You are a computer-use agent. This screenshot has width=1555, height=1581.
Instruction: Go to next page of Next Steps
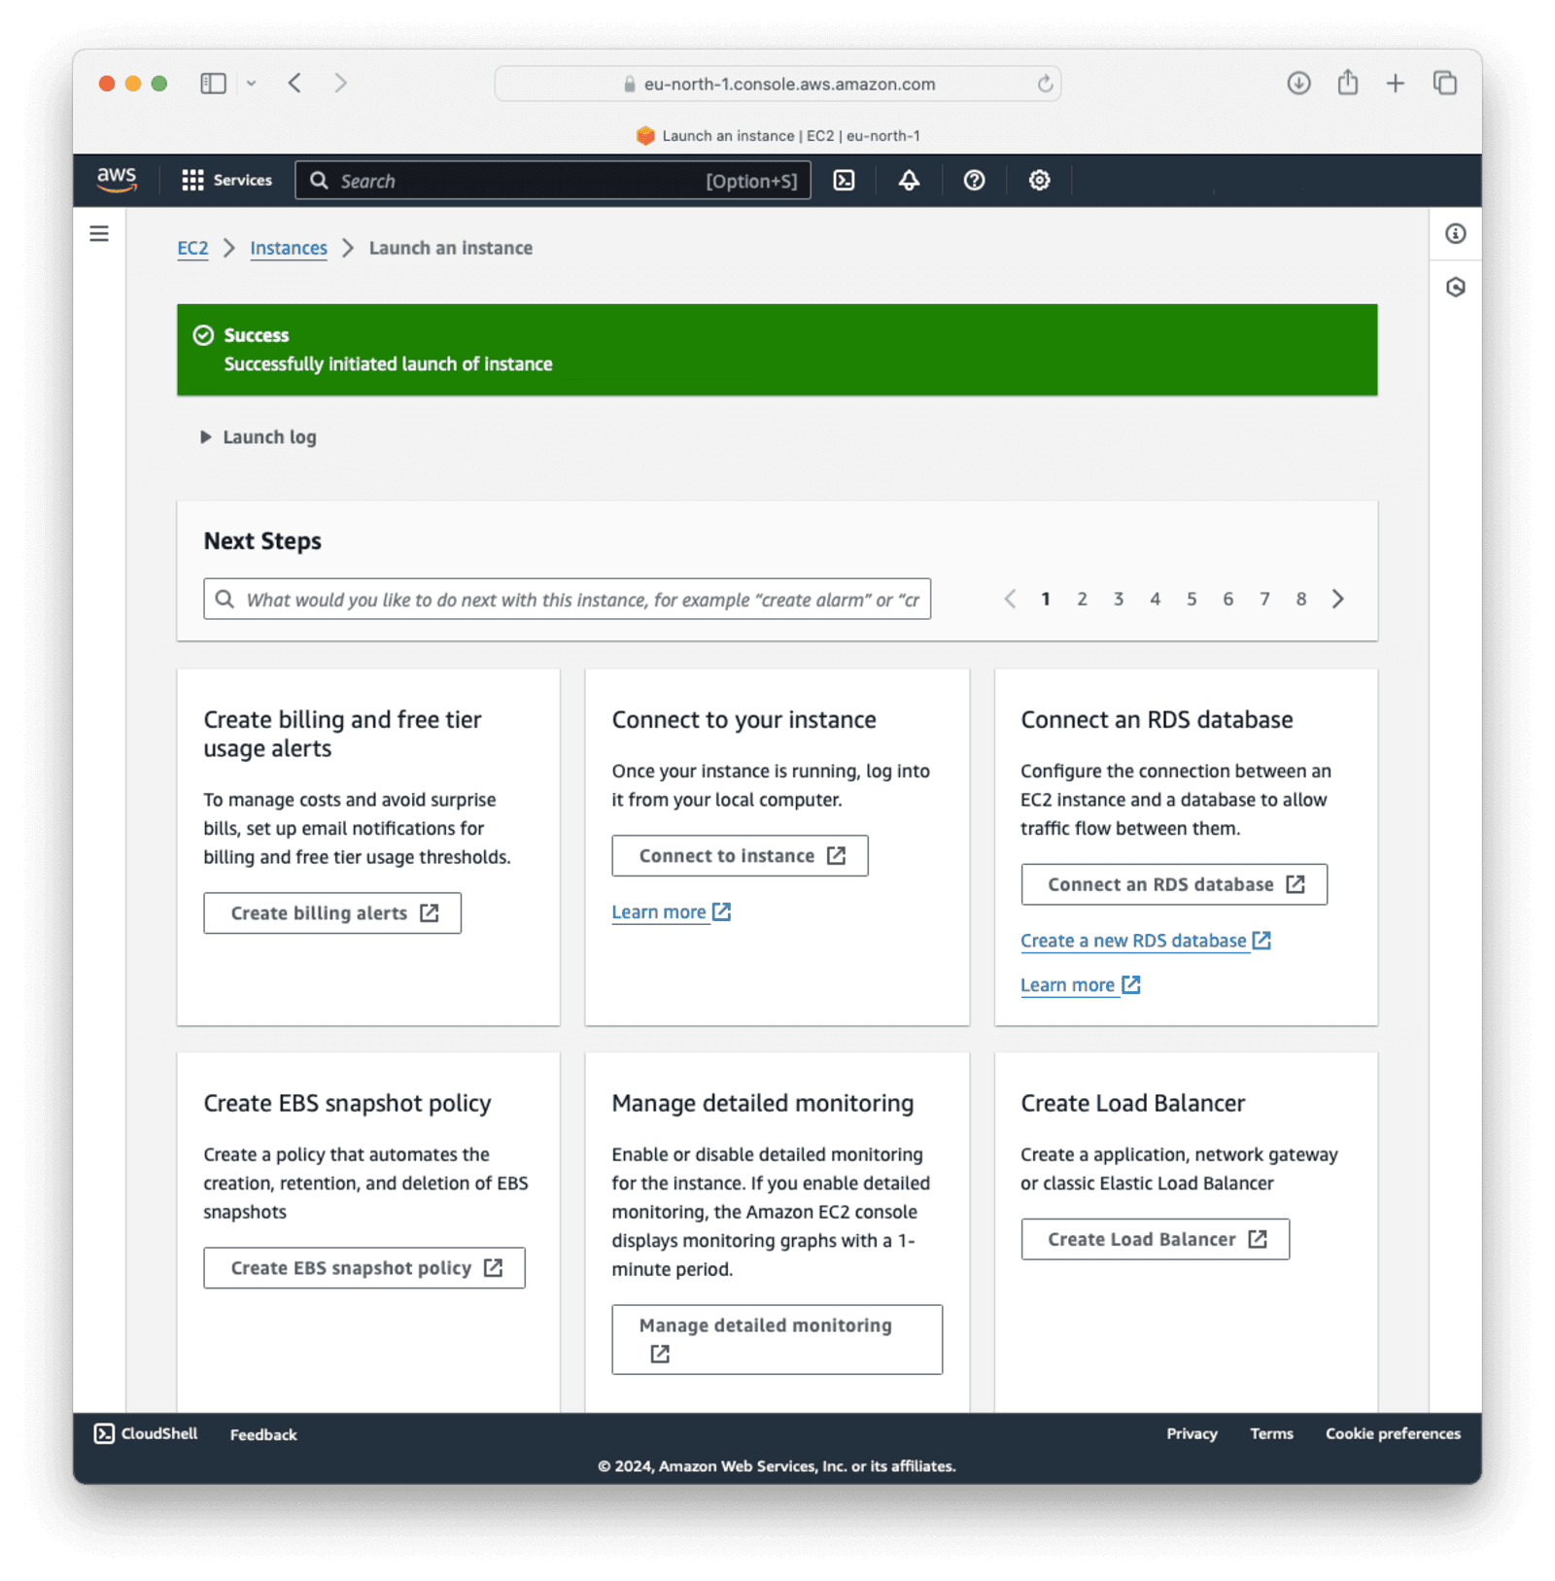coord(1338,599)
